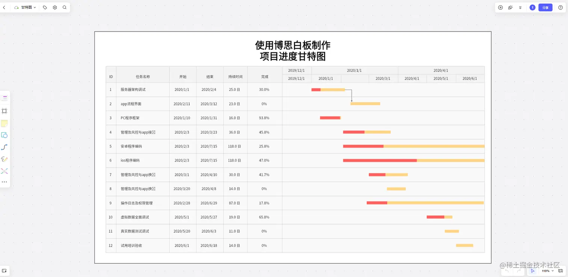Click the 2020/5/1 timeline sub-header
Image resolution: width=568 pixels, height=277 pixels.
[441, 79]
